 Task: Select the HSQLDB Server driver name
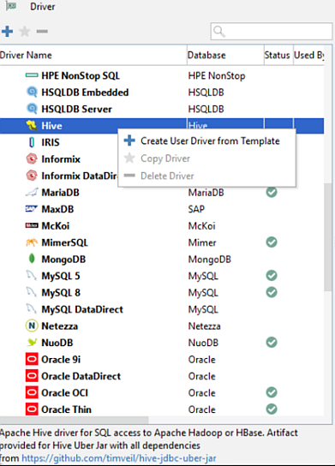(77, 109)
